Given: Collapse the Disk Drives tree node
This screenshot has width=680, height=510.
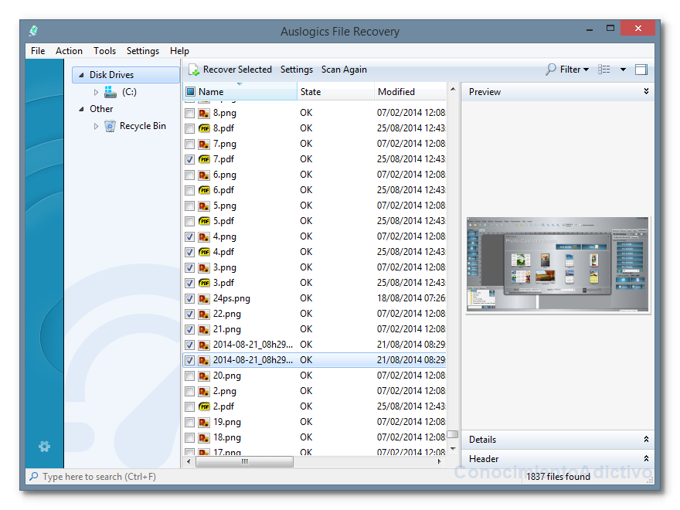Looking at the screenshot, I should 81,75.
